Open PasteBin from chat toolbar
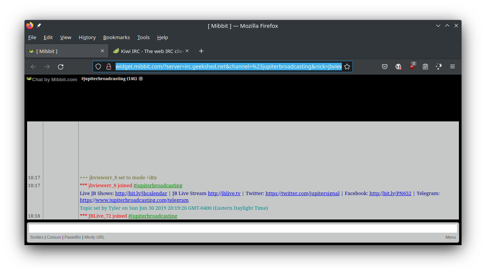 [73, 237]
